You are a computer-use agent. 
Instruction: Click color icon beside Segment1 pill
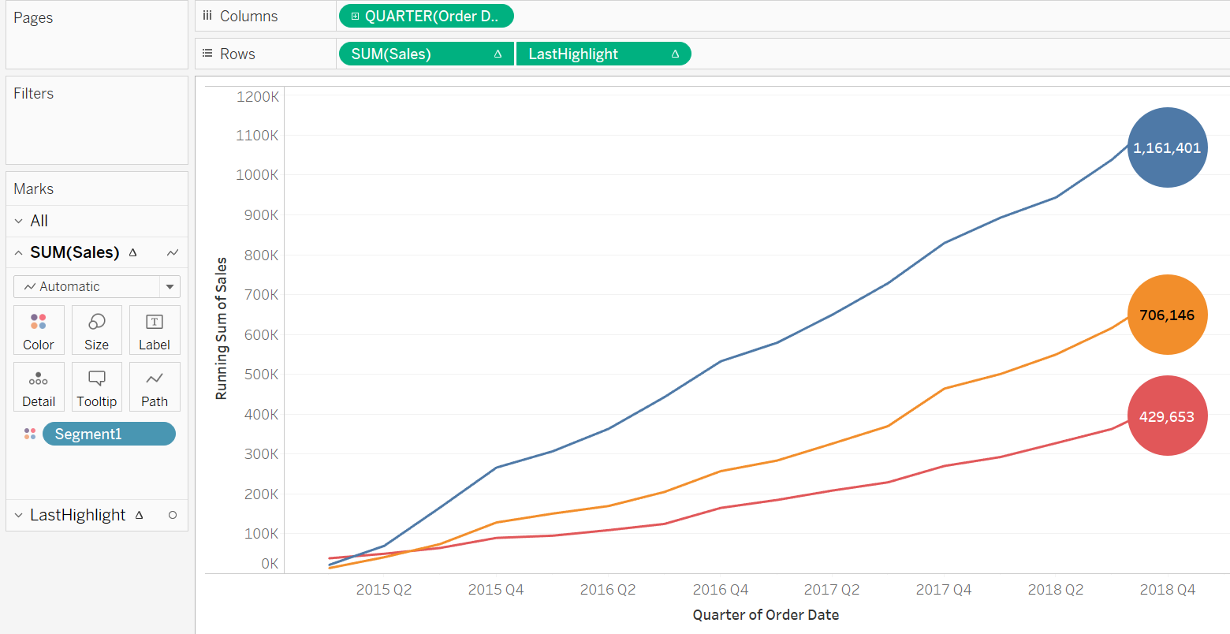click(x=30, y=434)
